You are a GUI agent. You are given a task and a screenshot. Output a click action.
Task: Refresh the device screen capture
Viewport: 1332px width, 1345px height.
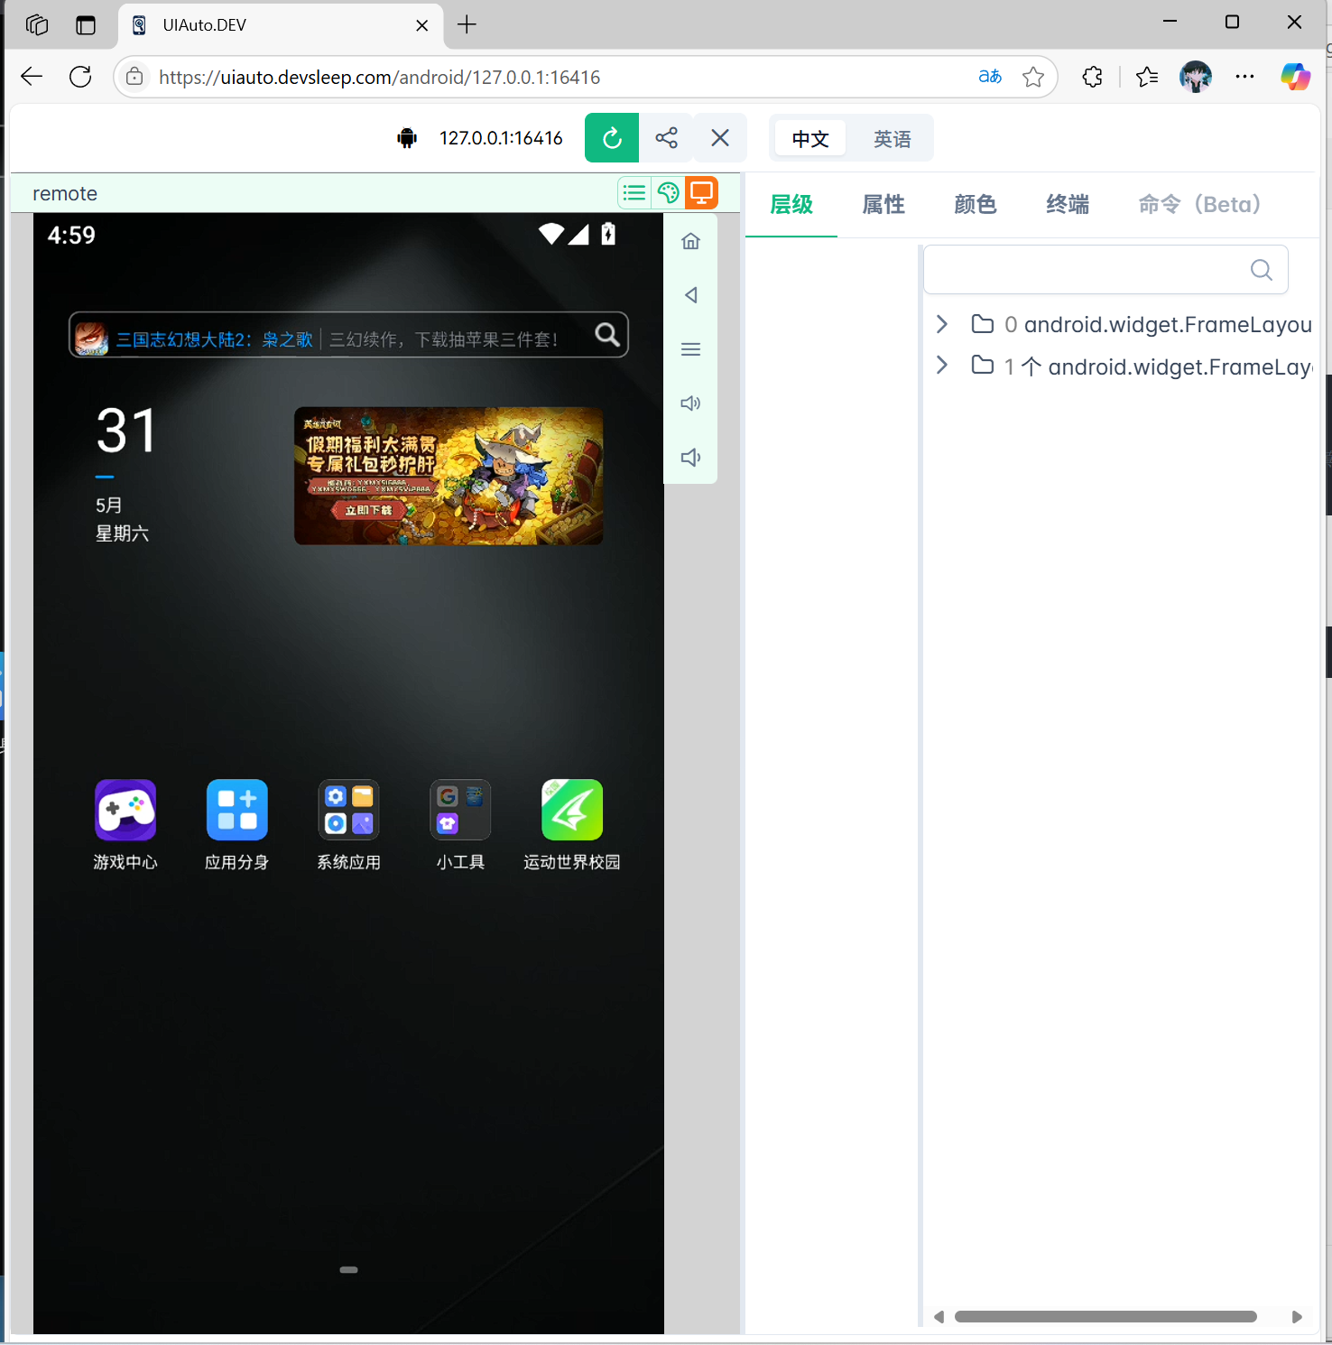[611, 137]
